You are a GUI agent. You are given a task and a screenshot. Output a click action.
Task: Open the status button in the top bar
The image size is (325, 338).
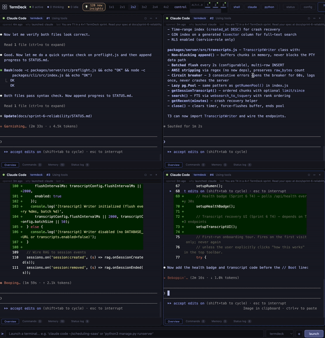[x=290, y=7]
